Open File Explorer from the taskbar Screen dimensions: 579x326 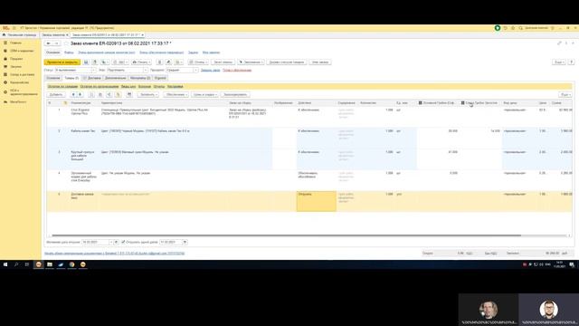(x=50, y=264)
